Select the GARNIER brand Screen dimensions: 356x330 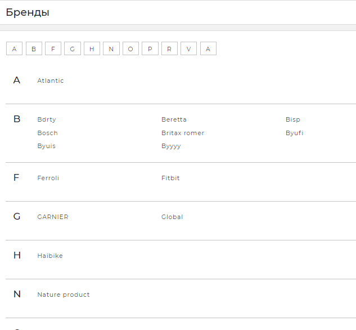[53, 217]
